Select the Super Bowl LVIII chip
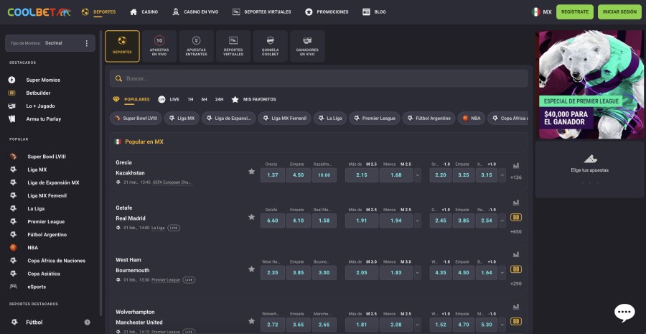This screenshot has height=334, width=646. [x=136, y=119]
